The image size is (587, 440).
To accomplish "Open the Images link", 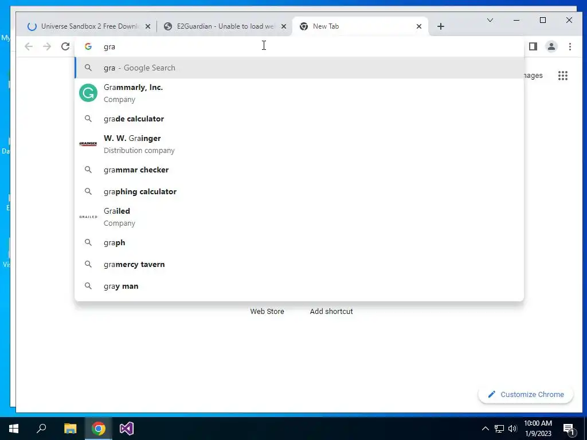I will coord(533,75).
